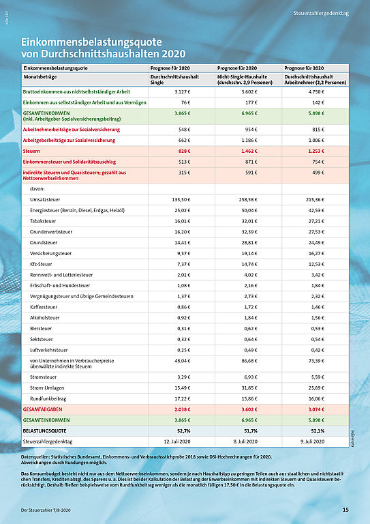Viewport: 370px width, 524px height.
Task: Click the value '42,53 €' for Energiesteuer
Action: [x=317, y=211]
